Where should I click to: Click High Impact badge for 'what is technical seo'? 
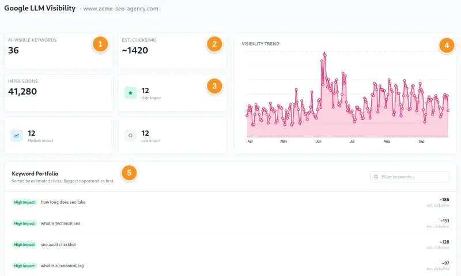click(x=24, y=223)
